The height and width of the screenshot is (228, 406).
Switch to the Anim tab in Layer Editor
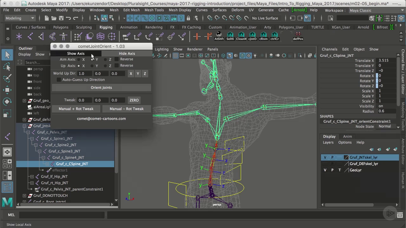tap(347, 136)
